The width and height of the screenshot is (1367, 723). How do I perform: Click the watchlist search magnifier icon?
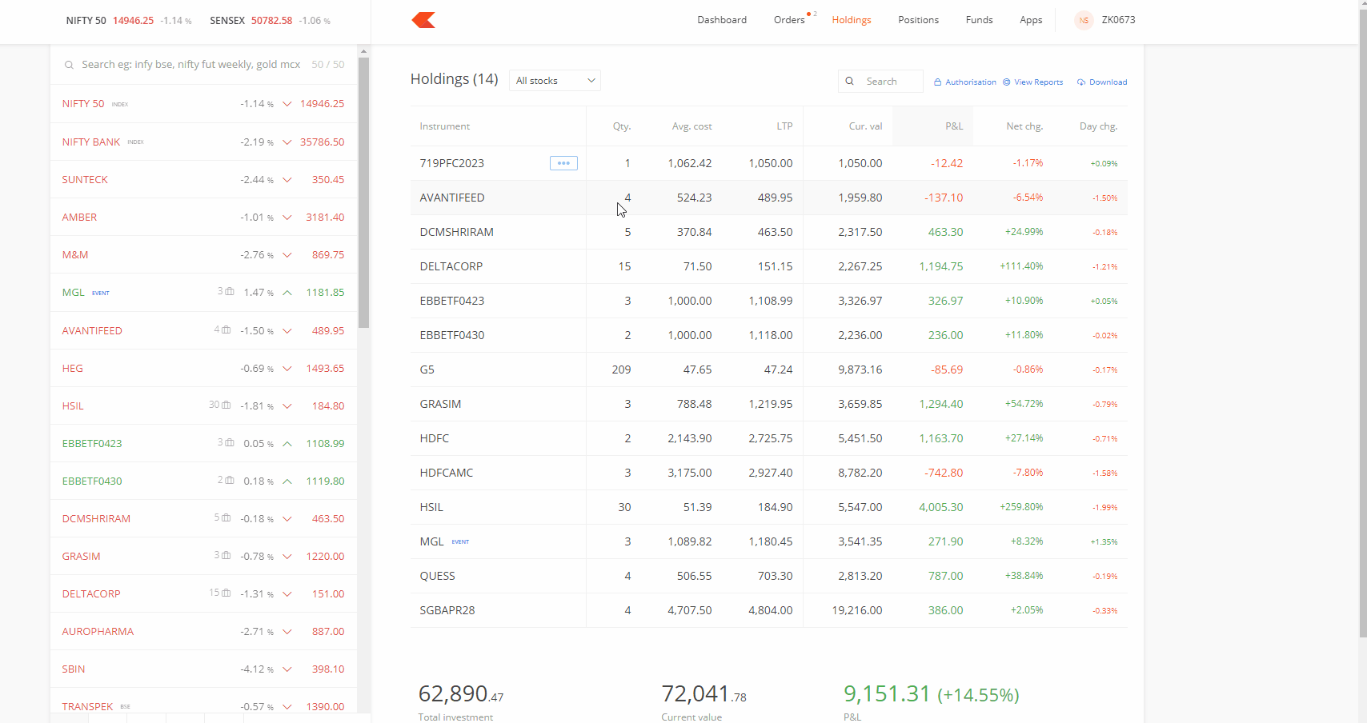pos(69,65)
